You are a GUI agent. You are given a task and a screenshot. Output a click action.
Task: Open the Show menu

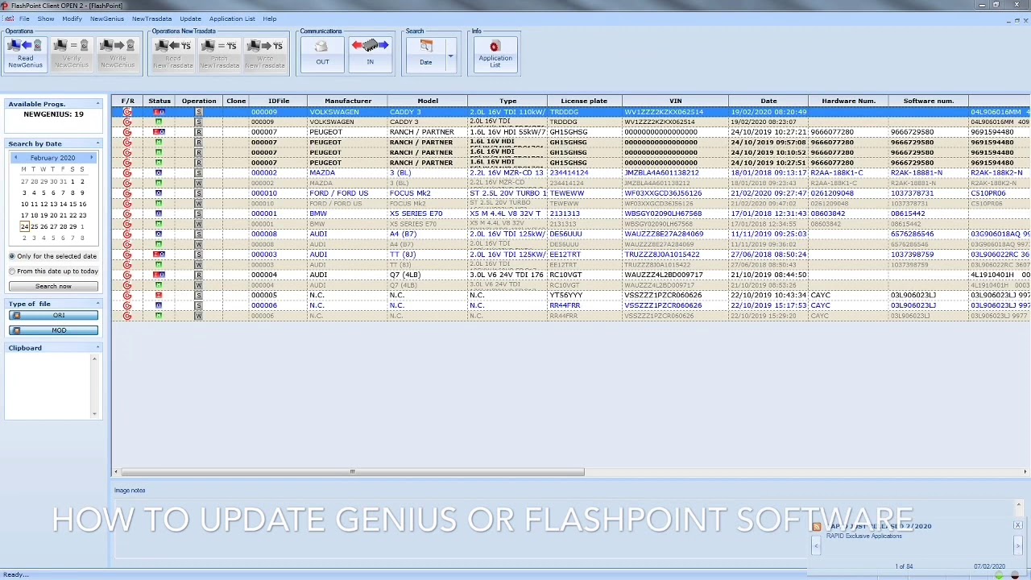click(46, 19)
